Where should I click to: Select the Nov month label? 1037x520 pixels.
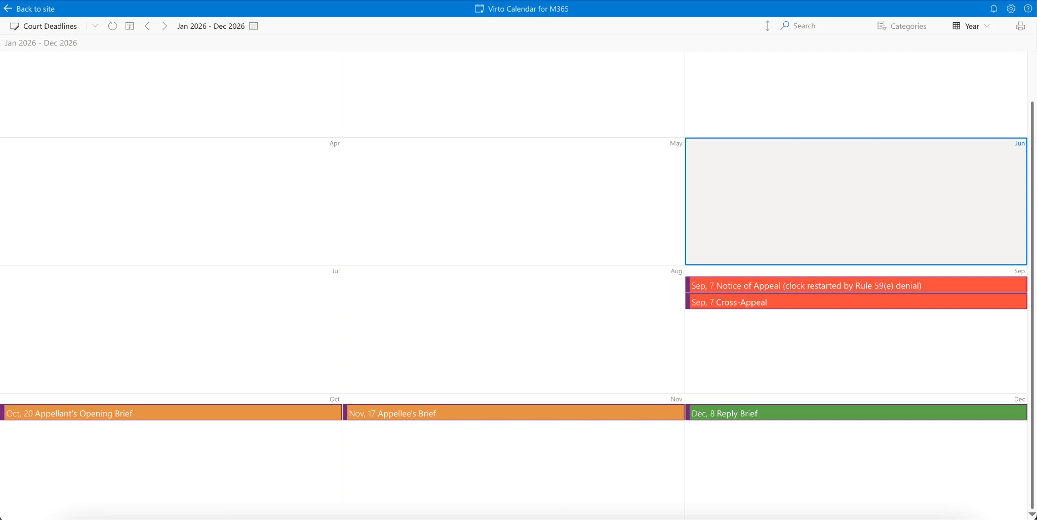click(676, 399)
